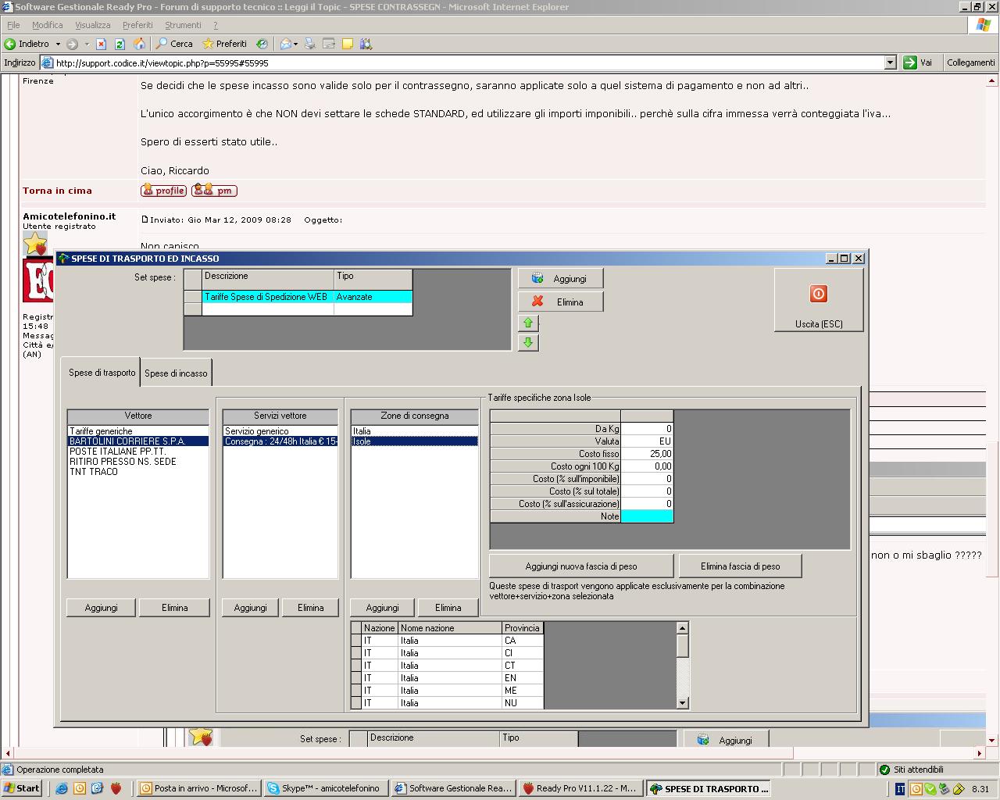
Task: Refresh the current web page
Action: [x=120, y=44]
